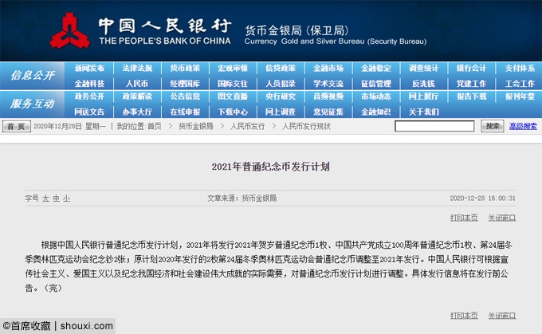The image size is (542, 334).
Task: Set font size to 中
Action: [x=56, y=198]
